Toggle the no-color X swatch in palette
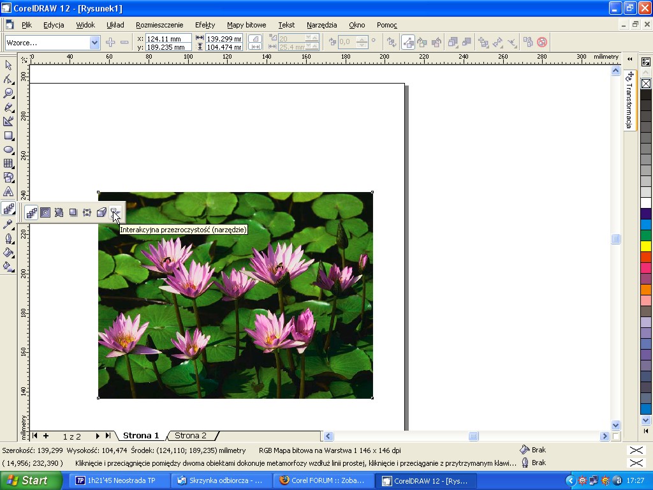 (x=646, y=84)
